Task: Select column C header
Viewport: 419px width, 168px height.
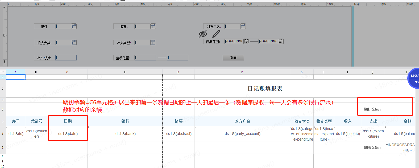Action: 67,72
